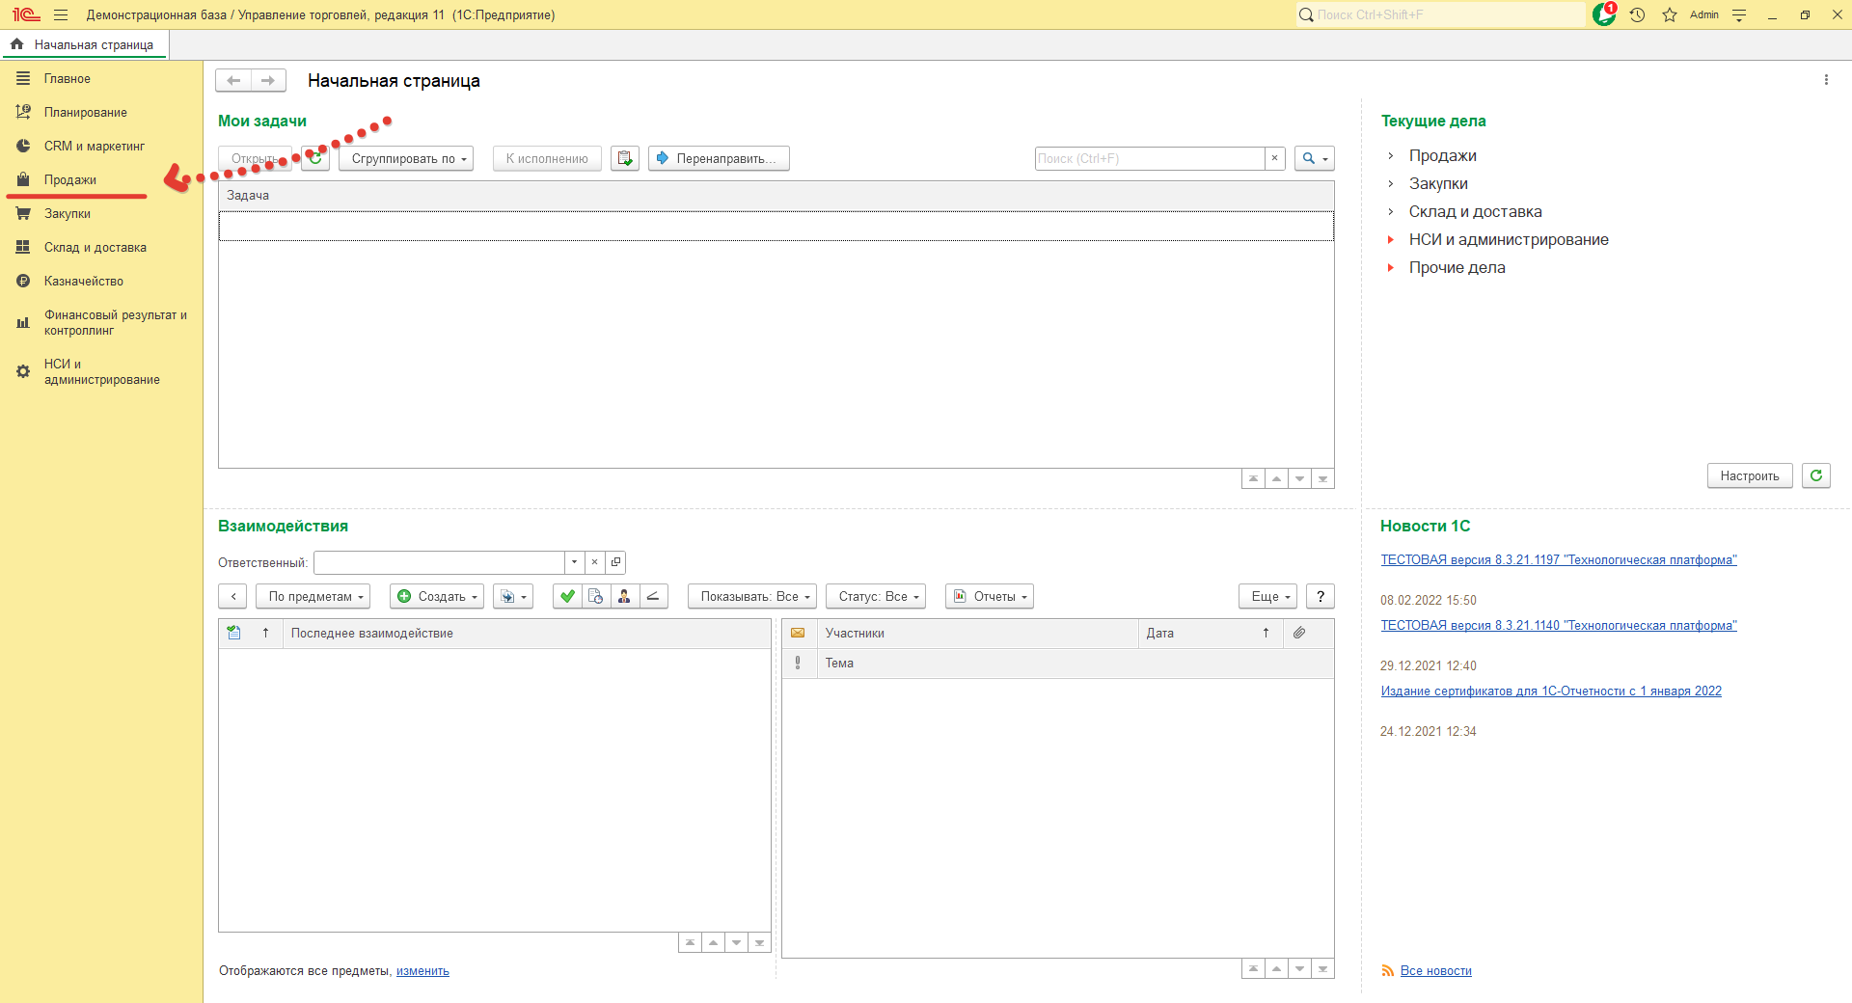Screen dimensions: 1852x1003
Task: Open the Показывать: Все dropdown
Action: pos(752,596)
